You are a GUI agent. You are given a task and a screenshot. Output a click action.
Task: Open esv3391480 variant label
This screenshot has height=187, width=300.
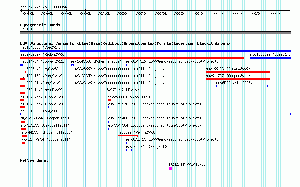click(x=154, y=118)
